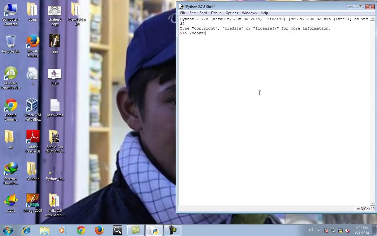Select the 'Kelk2010 with patch' folder
This screenshot has height=236, width=377.
(x=55, y=205)
